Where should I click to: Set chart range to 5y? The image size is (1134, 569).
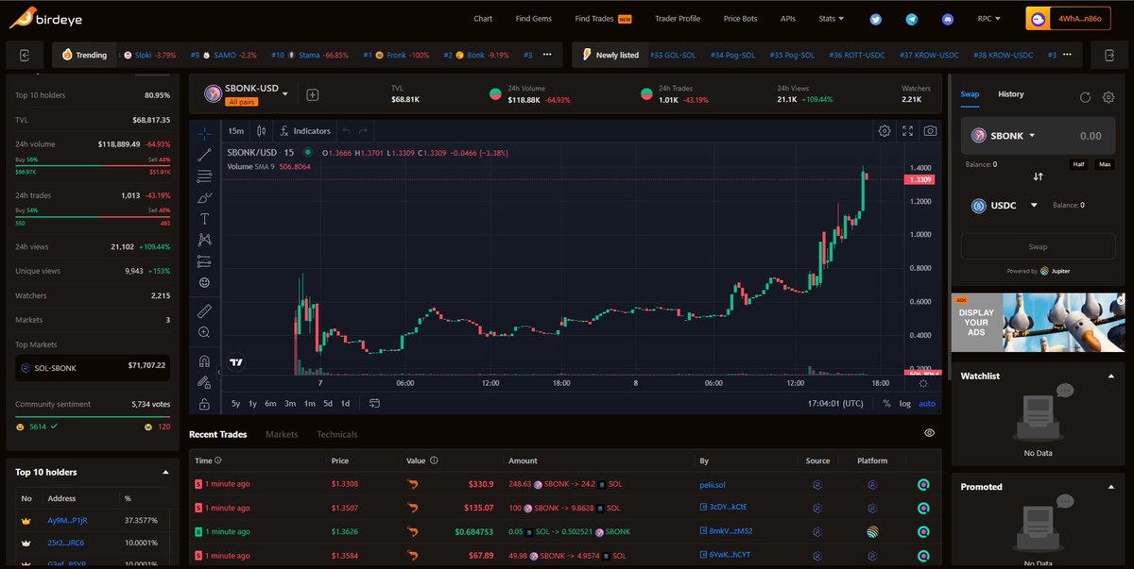235,404
